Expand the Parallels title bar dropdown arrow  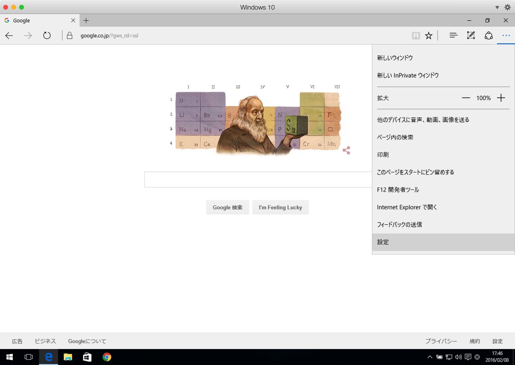(x=497, y=7)
